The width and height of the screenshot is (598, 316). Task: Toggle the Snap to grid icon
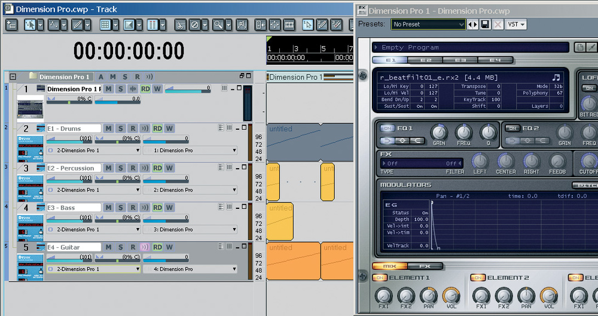tap(105, 25)
